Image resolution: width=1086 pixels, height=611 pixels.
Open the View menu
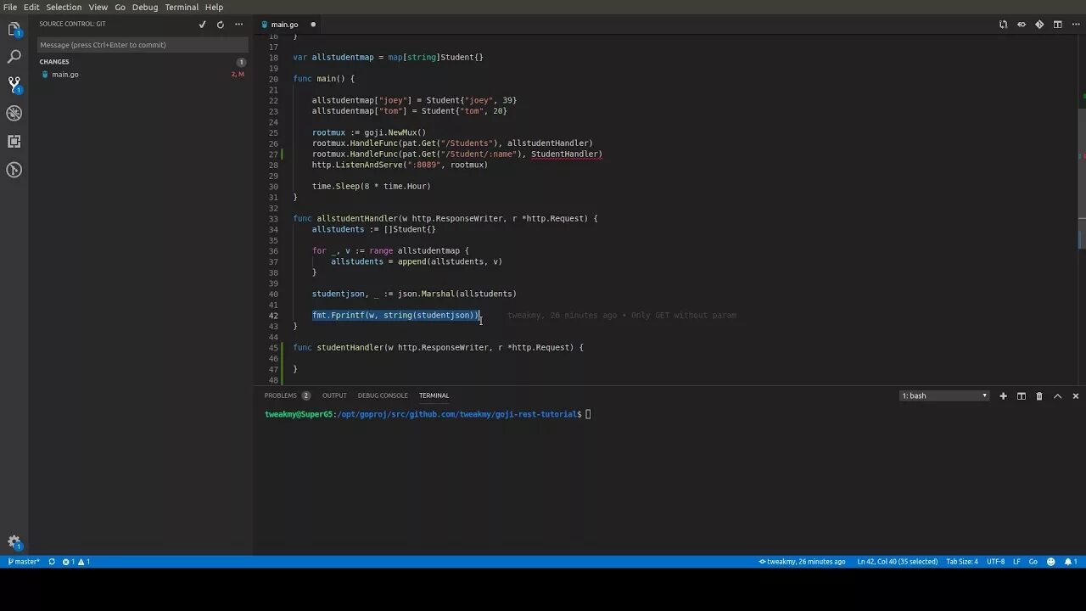tap(98, 7)
